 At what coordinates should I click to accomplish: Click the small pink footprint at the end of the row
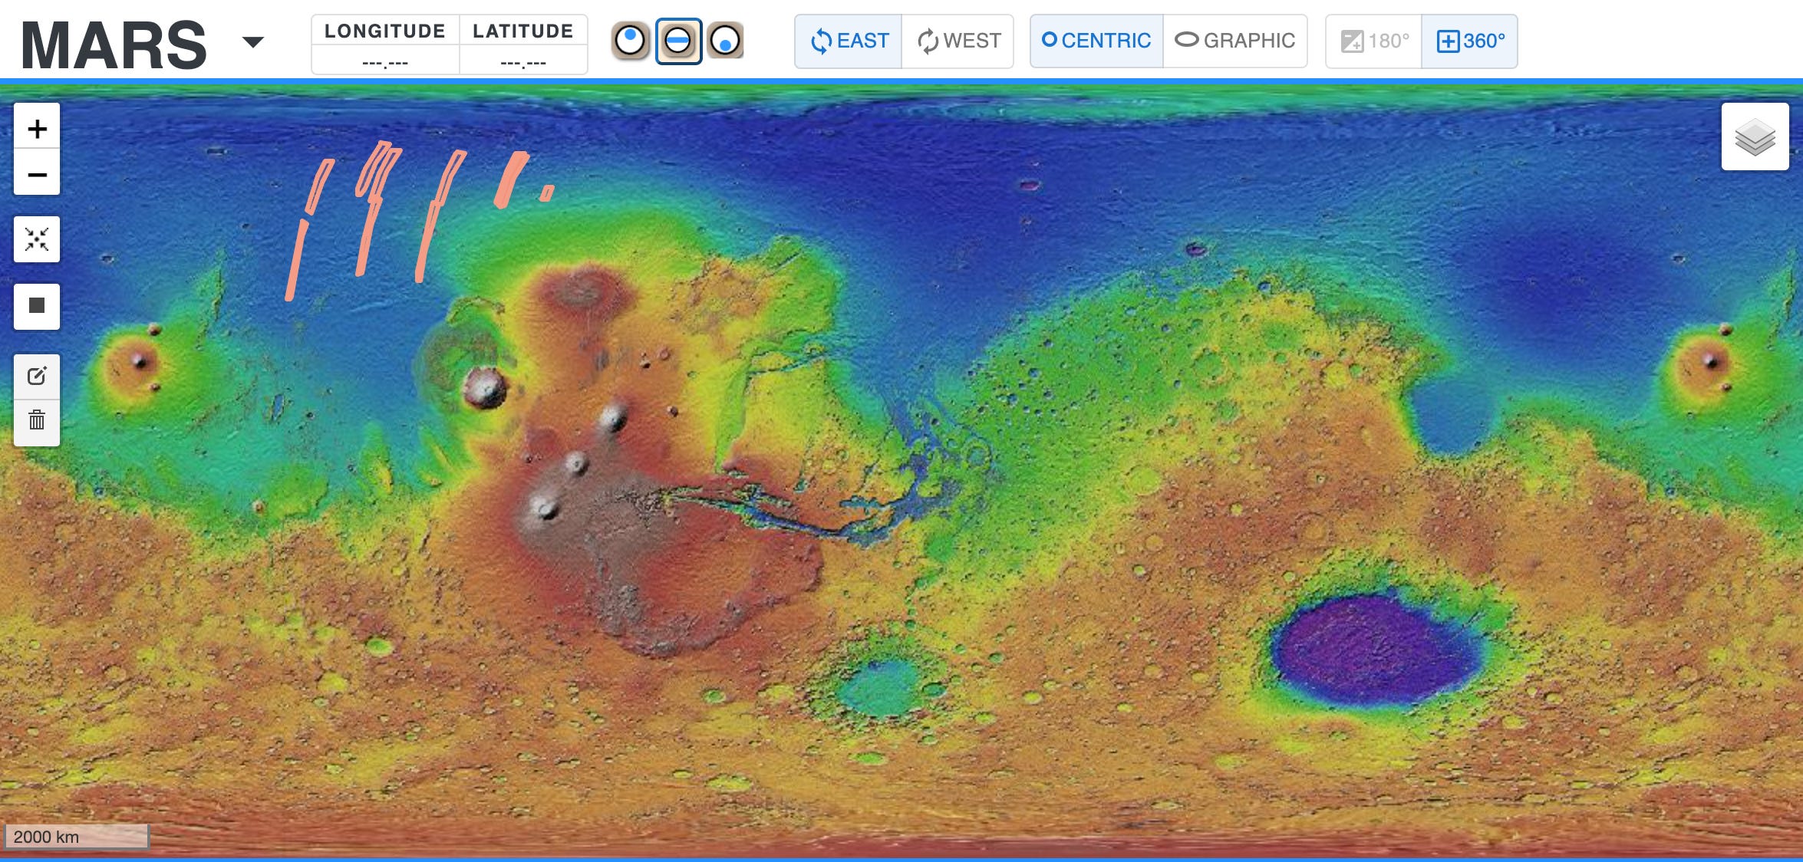click(546, 193)
